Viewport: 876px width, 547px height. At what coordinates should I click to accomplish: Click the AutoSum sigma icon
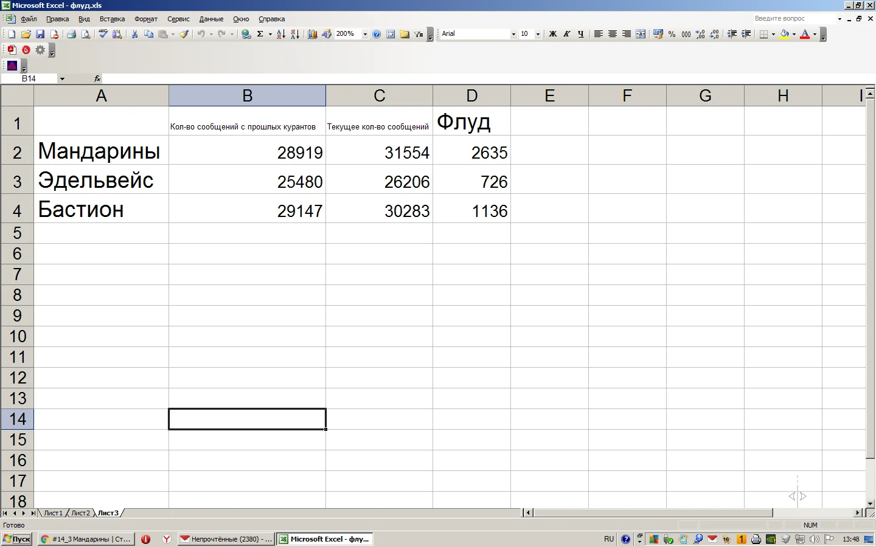point(260,34)
